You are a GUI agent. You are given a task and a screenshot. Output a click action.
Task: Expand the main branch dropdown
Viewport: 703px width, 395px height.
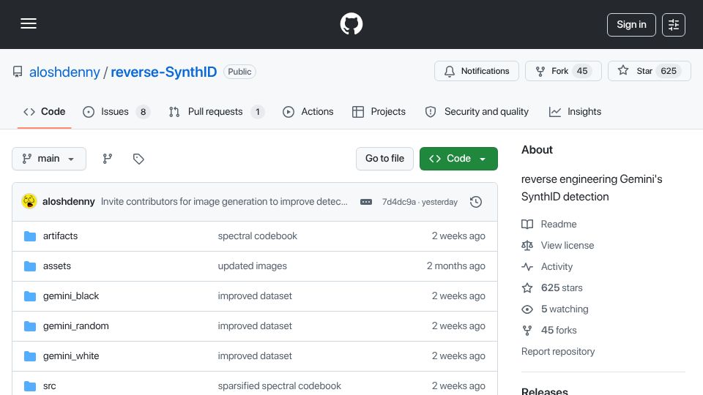[49, 159]
